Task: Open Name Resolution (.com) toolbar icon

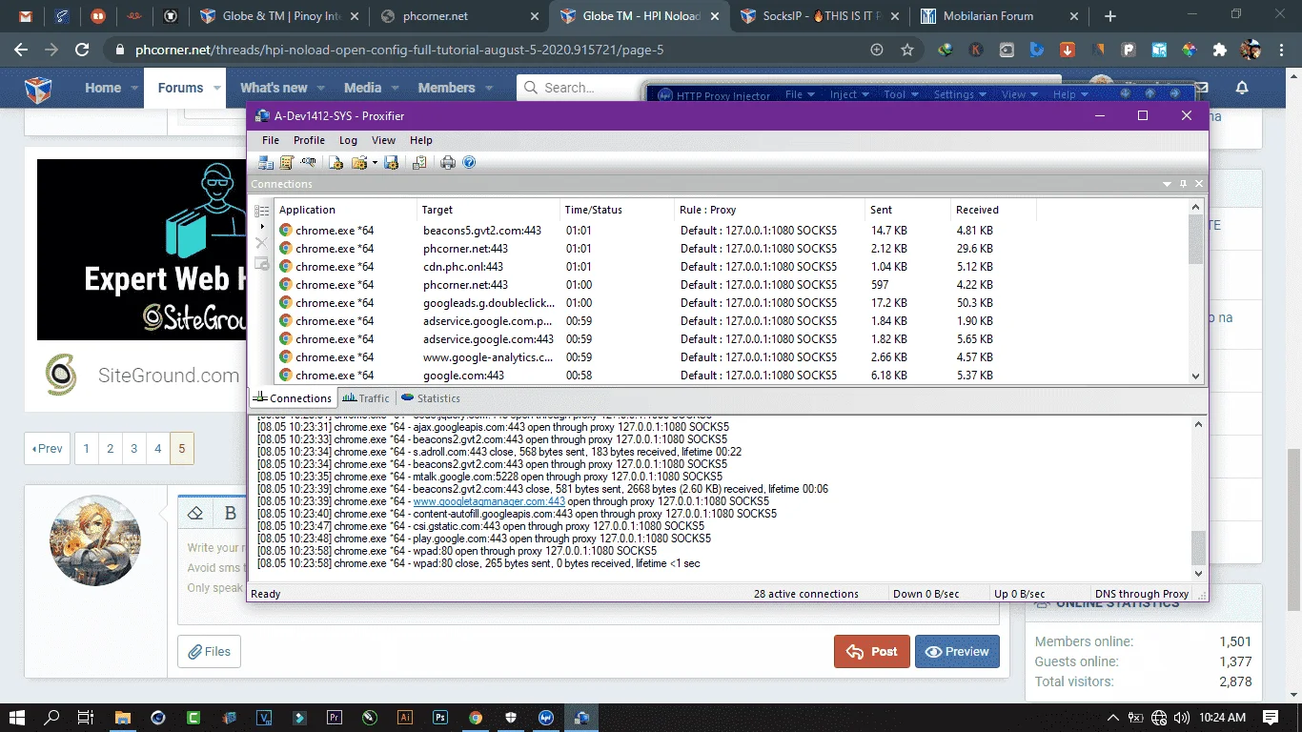Action: 308,163
